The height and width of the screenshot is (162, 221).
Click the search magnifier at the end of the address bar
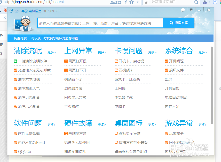click(196, 3)
